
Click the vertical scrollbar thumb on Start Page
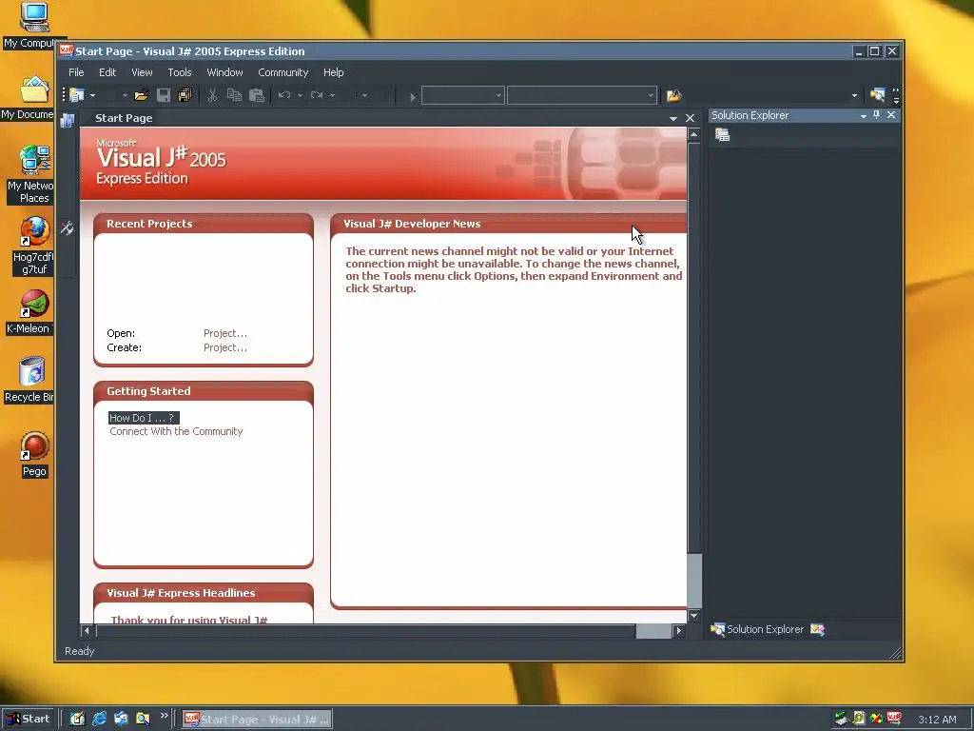click(693, 580)
